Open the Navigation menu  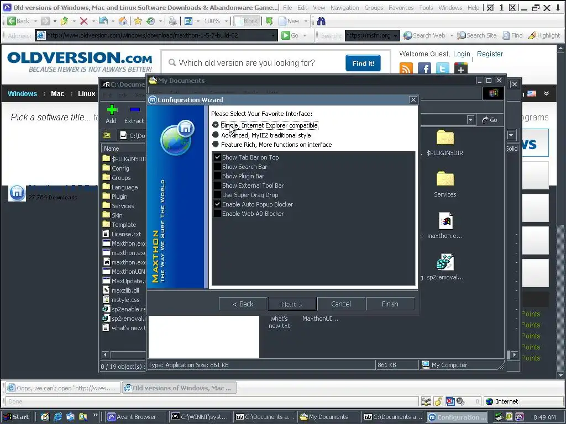345,8
